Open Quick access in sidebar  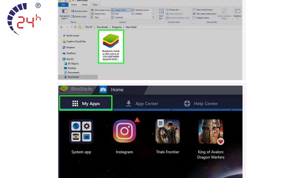point(71,36)
